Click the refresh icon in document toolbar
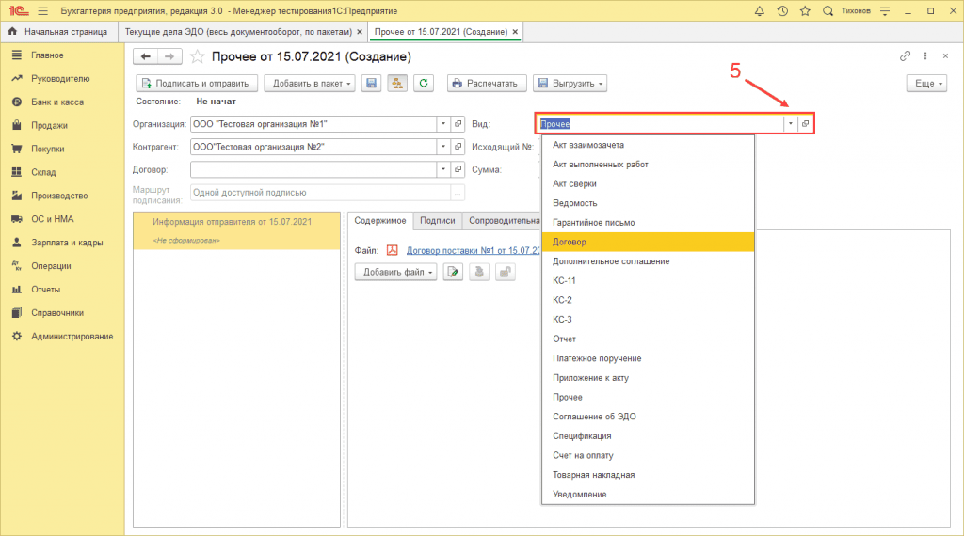Image resolution: width=964 pixels, height=536 pixels. point(424,84)
